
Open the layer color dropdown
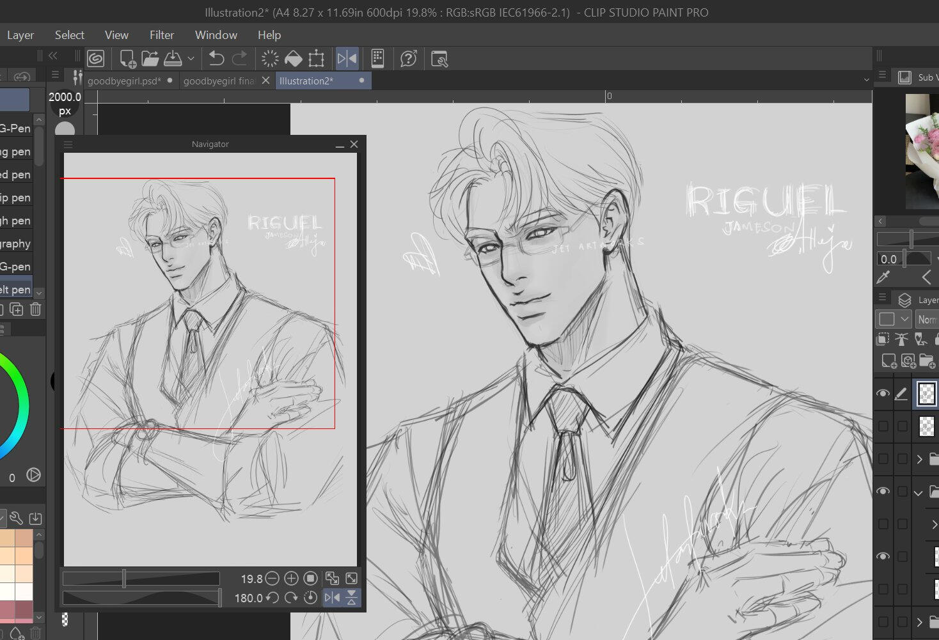pos(894,319)
